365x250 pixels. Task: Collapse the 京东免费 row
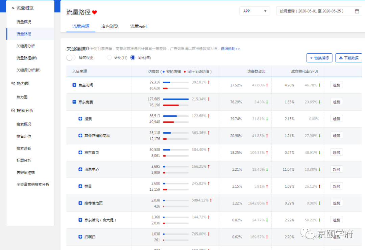[x=74, y=102]
